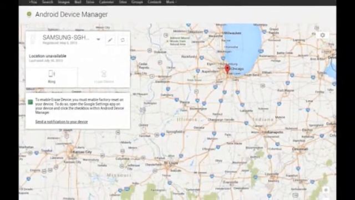This screenshot has height=200, width=355.
Task: Expand the SAMSUNG-SGH device dropdown arrow
Action: pyautogui.click(x=99, y=39)
